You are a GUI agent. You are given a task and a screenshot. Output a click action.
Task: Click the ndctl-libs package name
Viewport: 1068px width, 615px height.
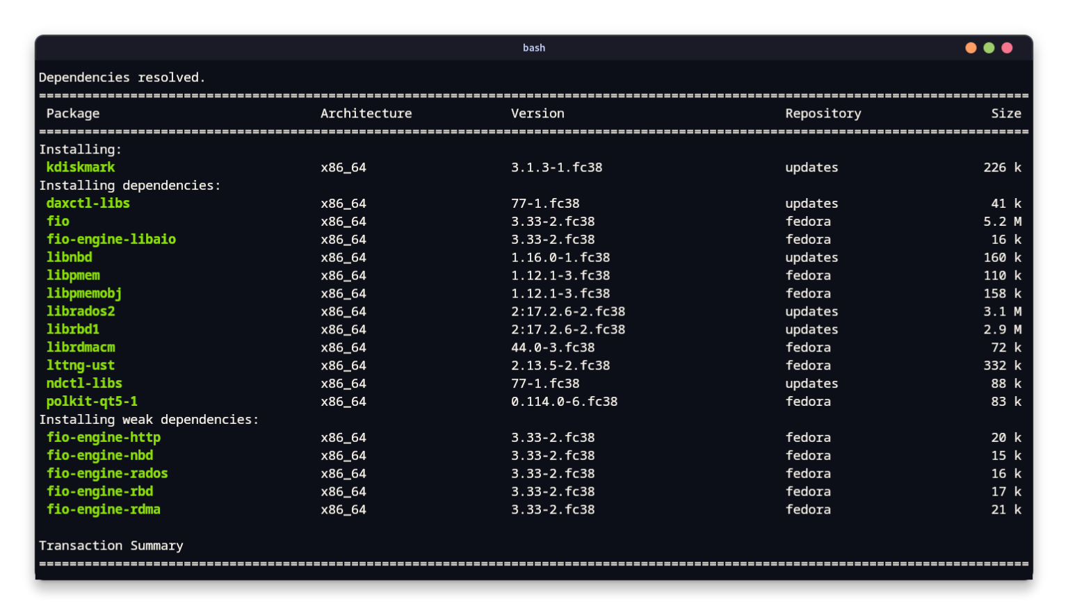pos(84,383)
